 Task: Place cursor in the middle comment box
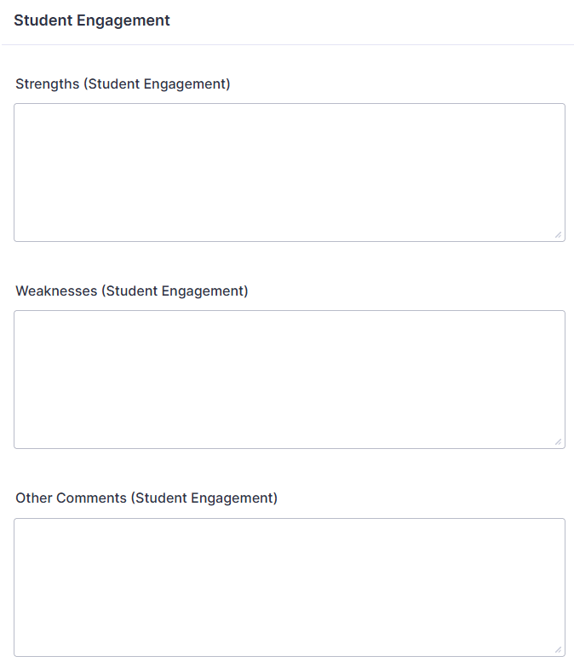(290, 379)
